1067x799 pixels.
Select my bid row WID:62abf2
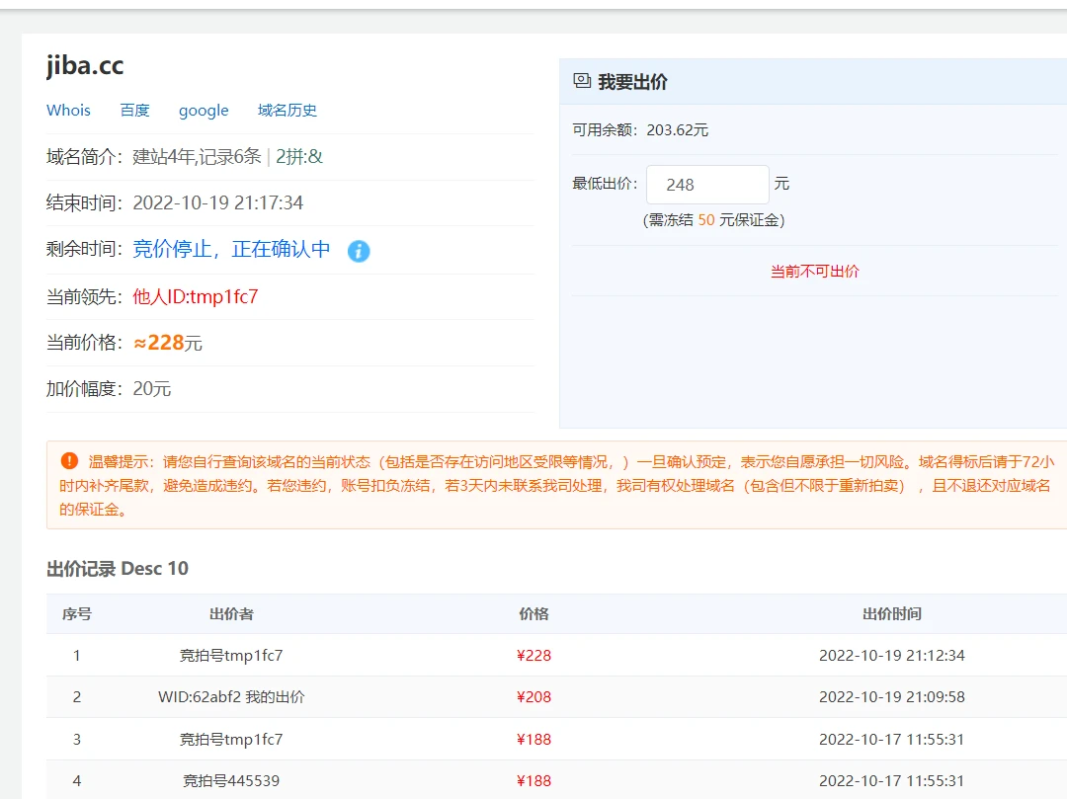click(231, 697)
